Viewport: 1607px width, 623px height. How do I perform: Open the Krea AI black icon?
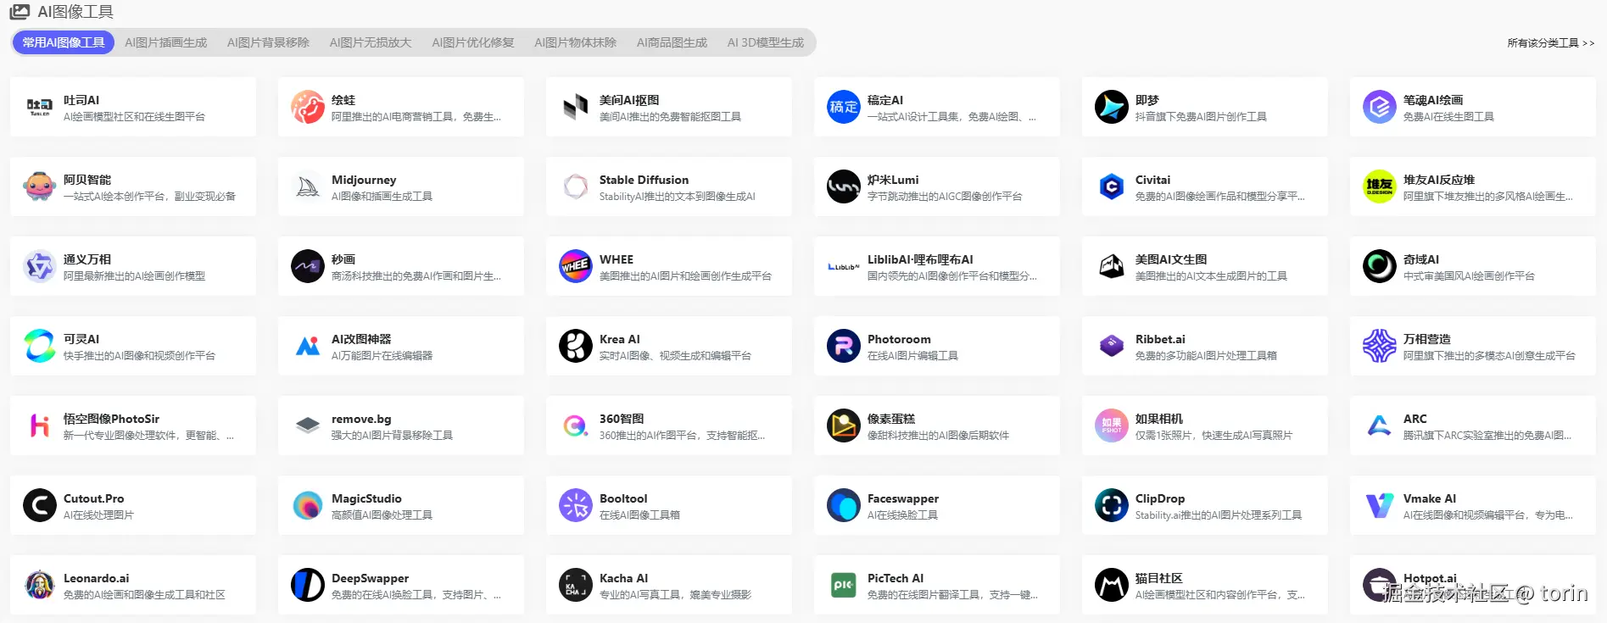576,346
